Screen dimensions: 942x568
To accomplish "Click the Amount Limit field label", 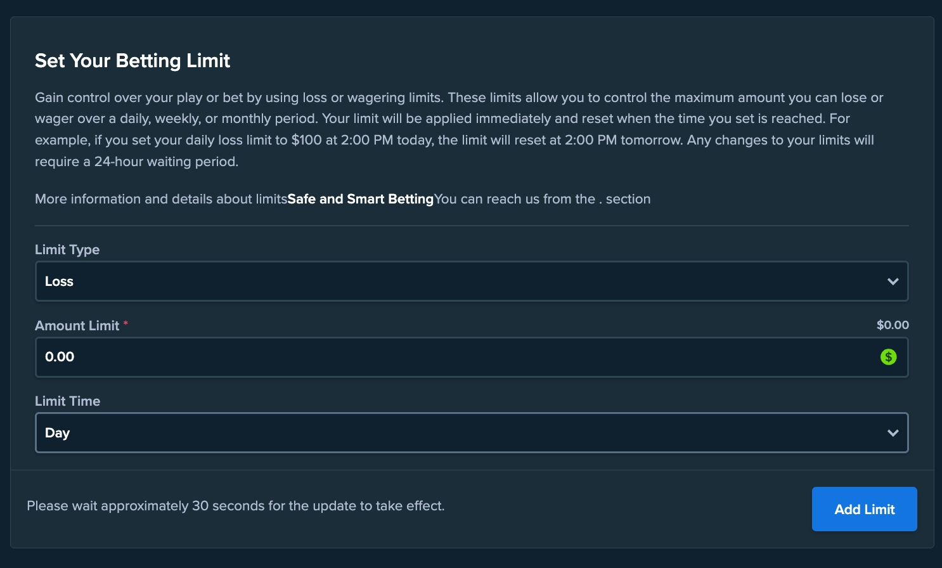I will pyautogui.click(x=77, y=326).
